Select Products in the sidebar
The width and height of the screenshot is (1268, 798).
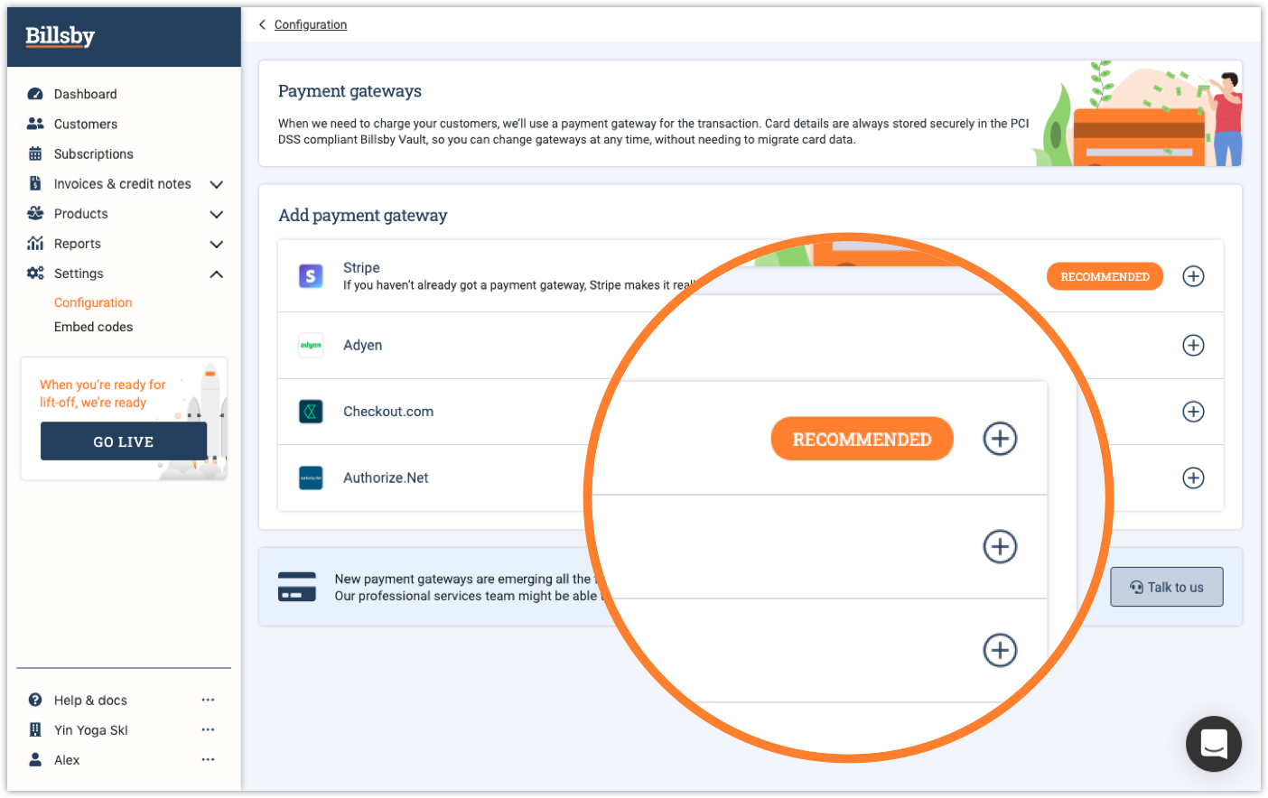click(81, 213)
